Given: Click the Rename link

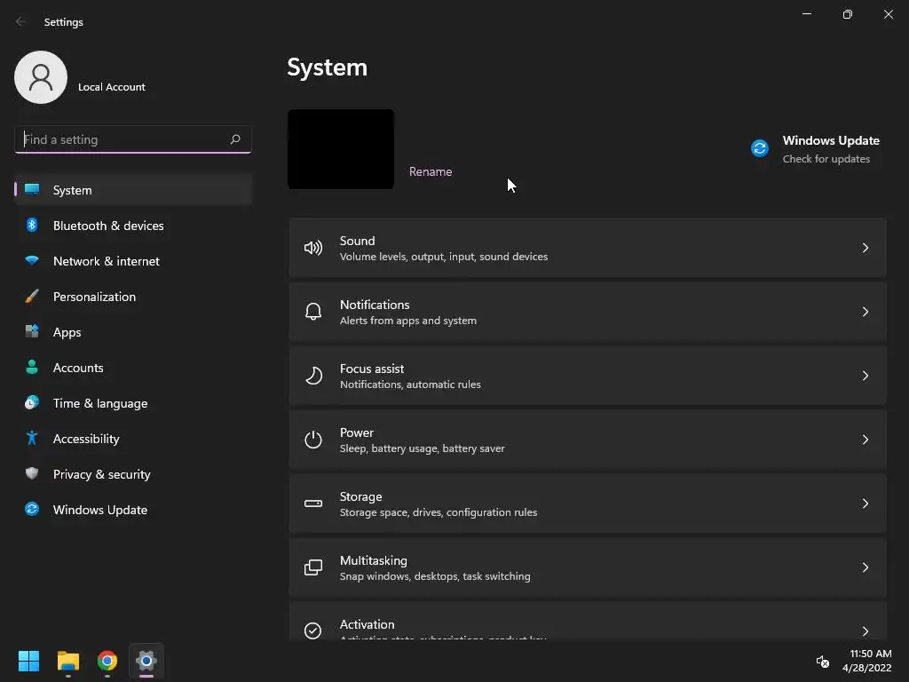Looking at the screenshot, I should 431,171.
